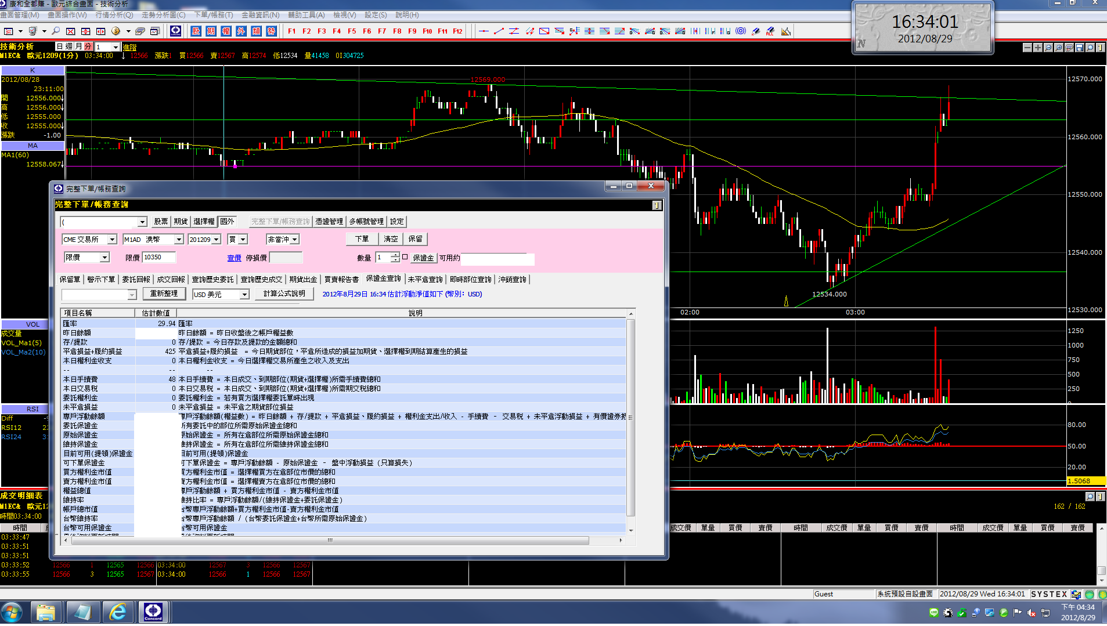Screen dimensions: 1107x626
Task: Increase quantity with the stepper up arrow
Action: pyautogui.click(x=395, y=255)
